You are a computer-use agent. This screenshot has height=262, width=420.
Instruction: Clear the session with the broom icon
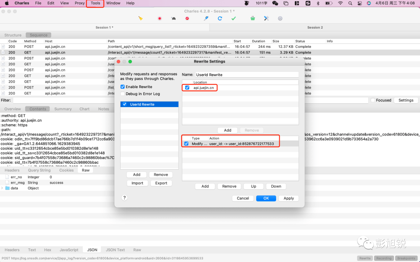(x=141, y=19)
